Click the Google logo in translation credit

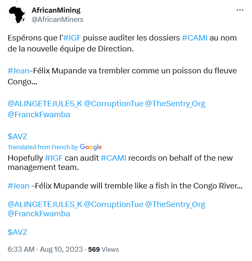pos(91,147)
